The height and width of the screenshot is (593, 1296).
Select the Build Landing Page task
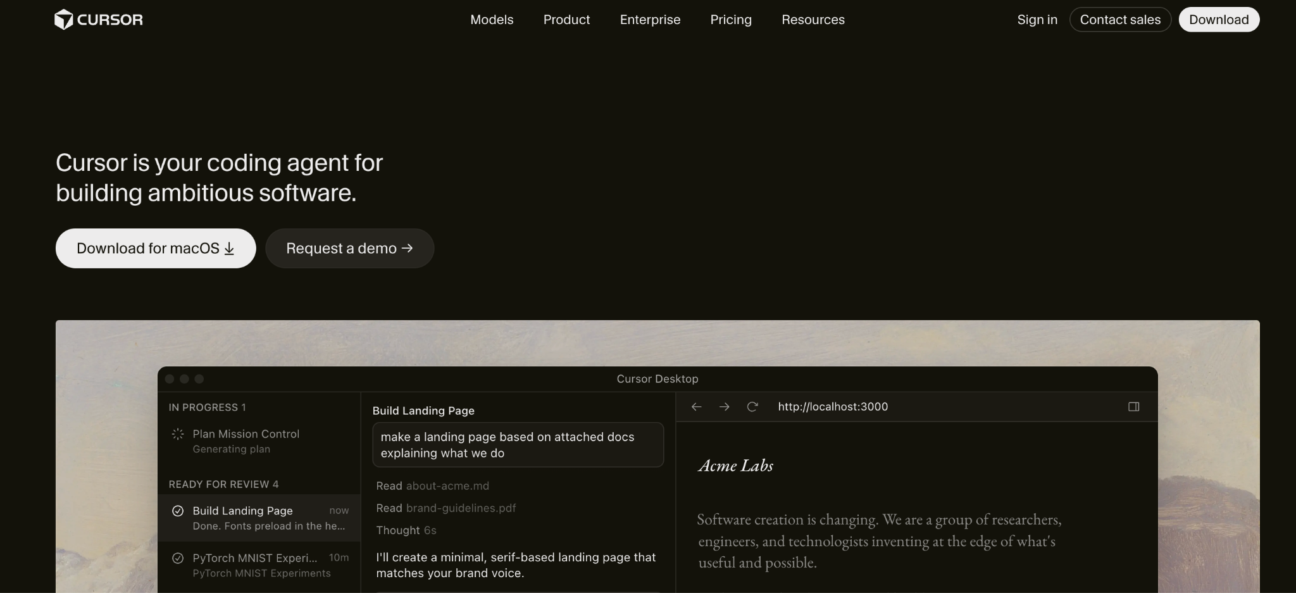pos(259,518)
